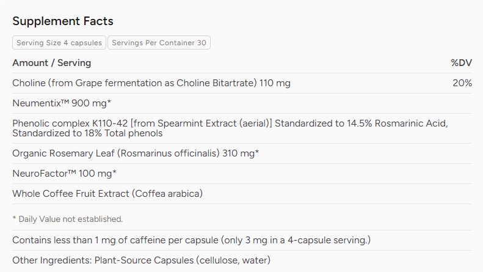Click the Other Ingredients Plant-Source Capsules line
The width and height of the screenshot is (483, 272).
coord(142,260)
